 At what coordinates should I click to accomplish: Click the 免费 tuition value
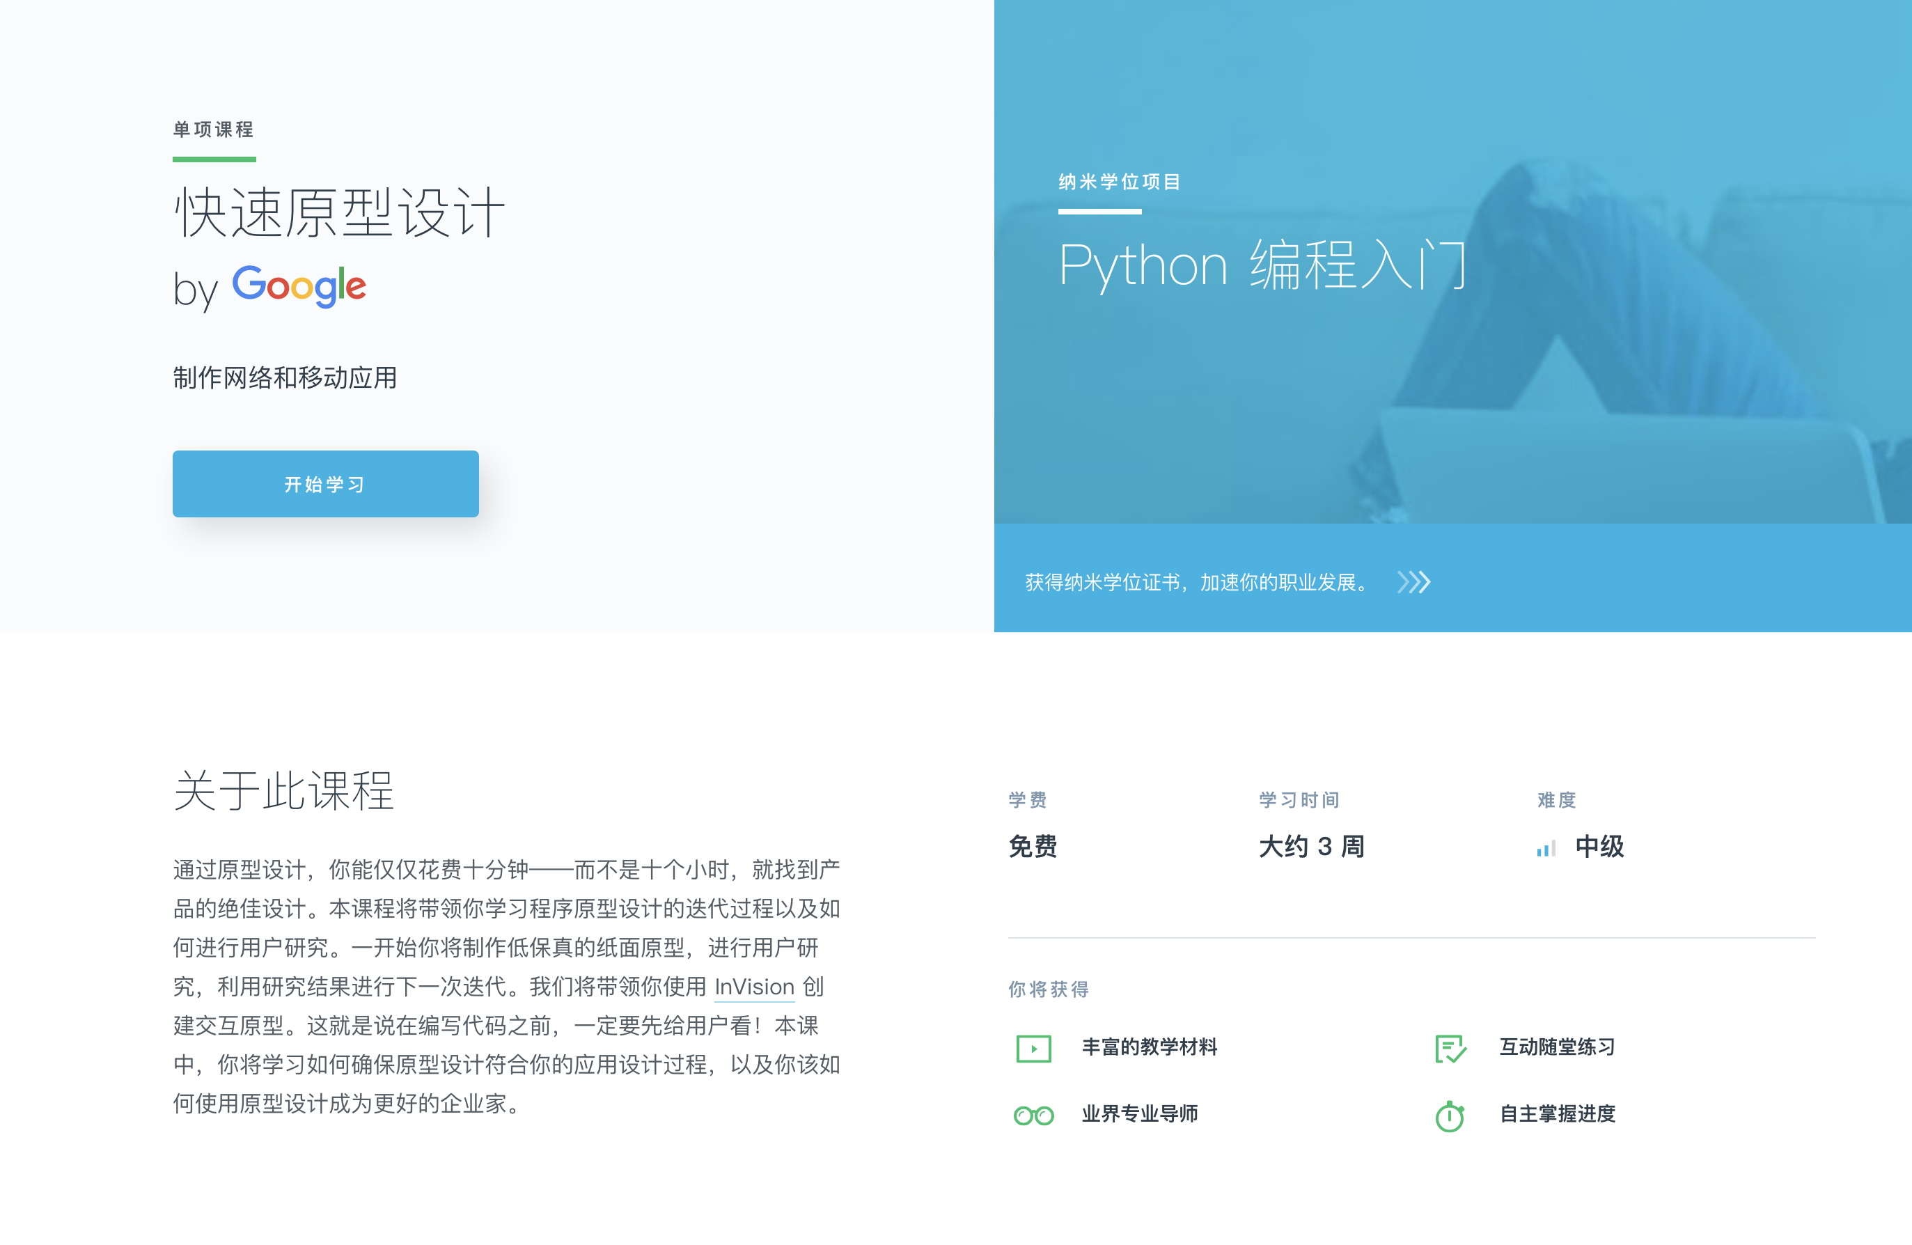tap(1033, 846)
